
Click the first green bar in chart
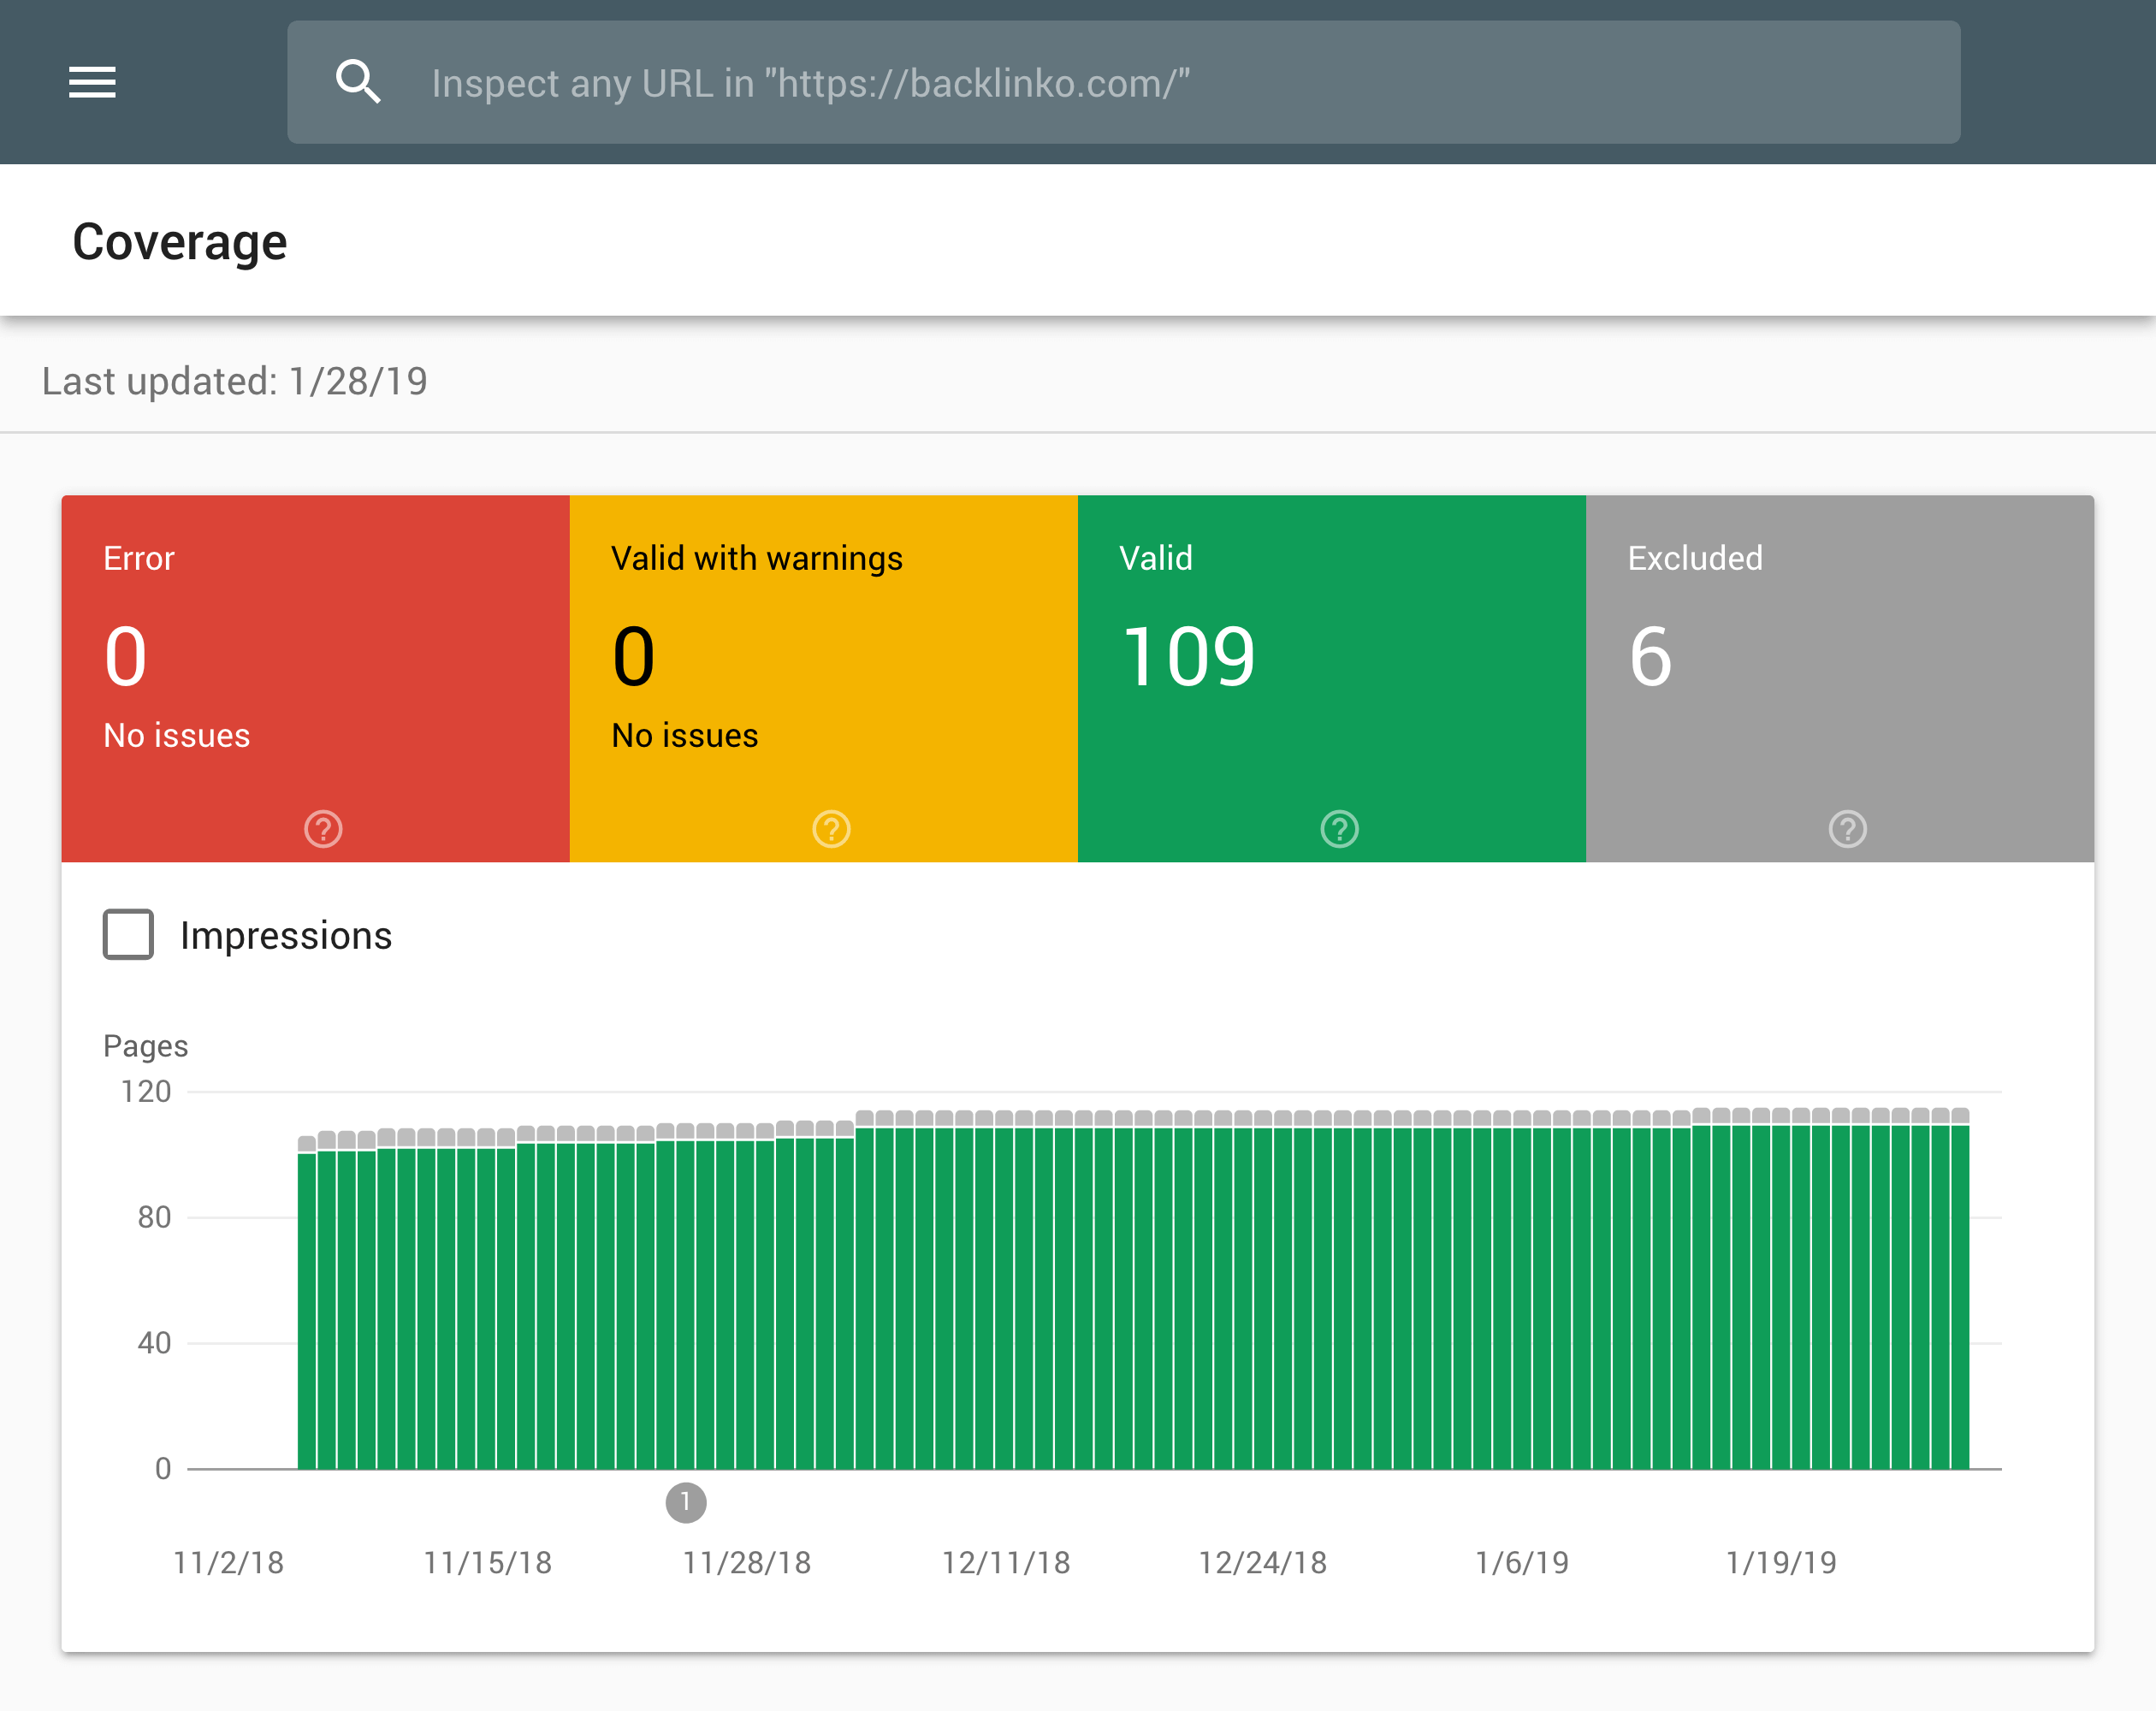click(x=307, y=1311)
